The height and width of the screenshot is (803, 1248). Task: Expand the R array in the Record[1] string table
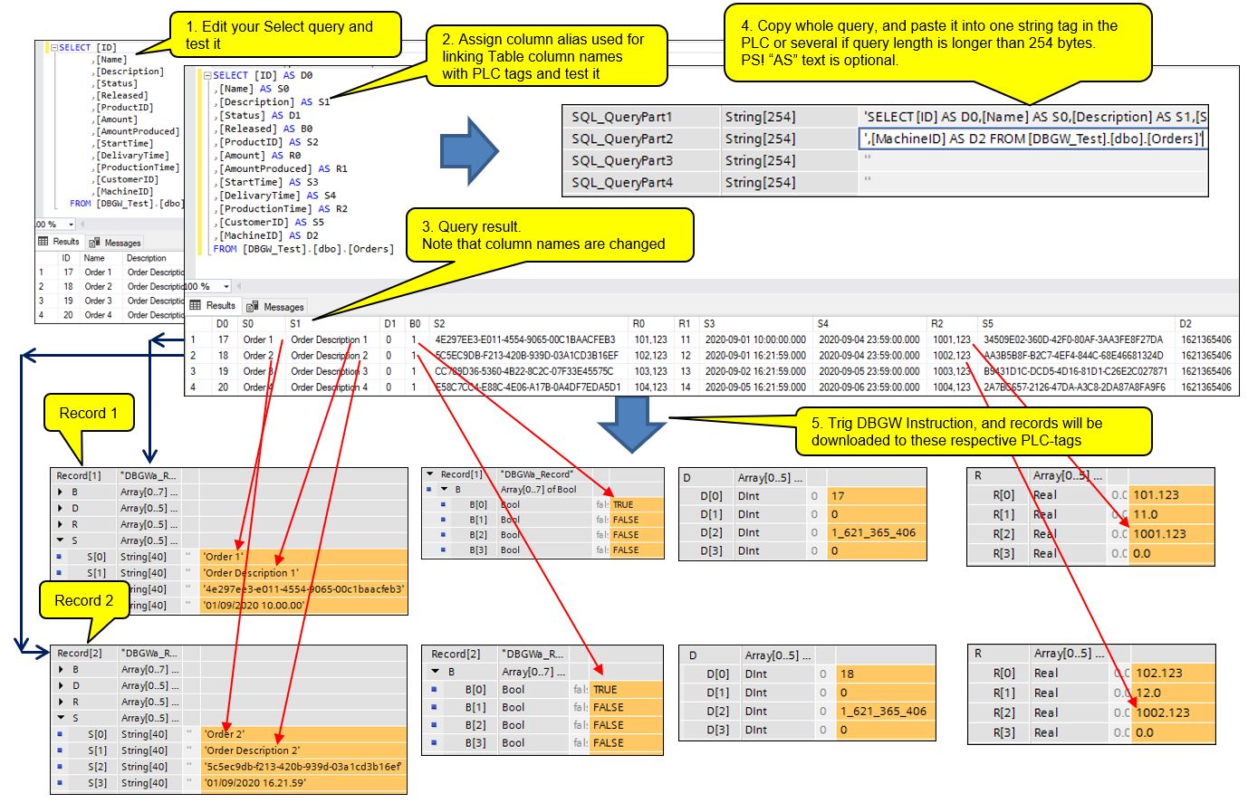[61, 525]
